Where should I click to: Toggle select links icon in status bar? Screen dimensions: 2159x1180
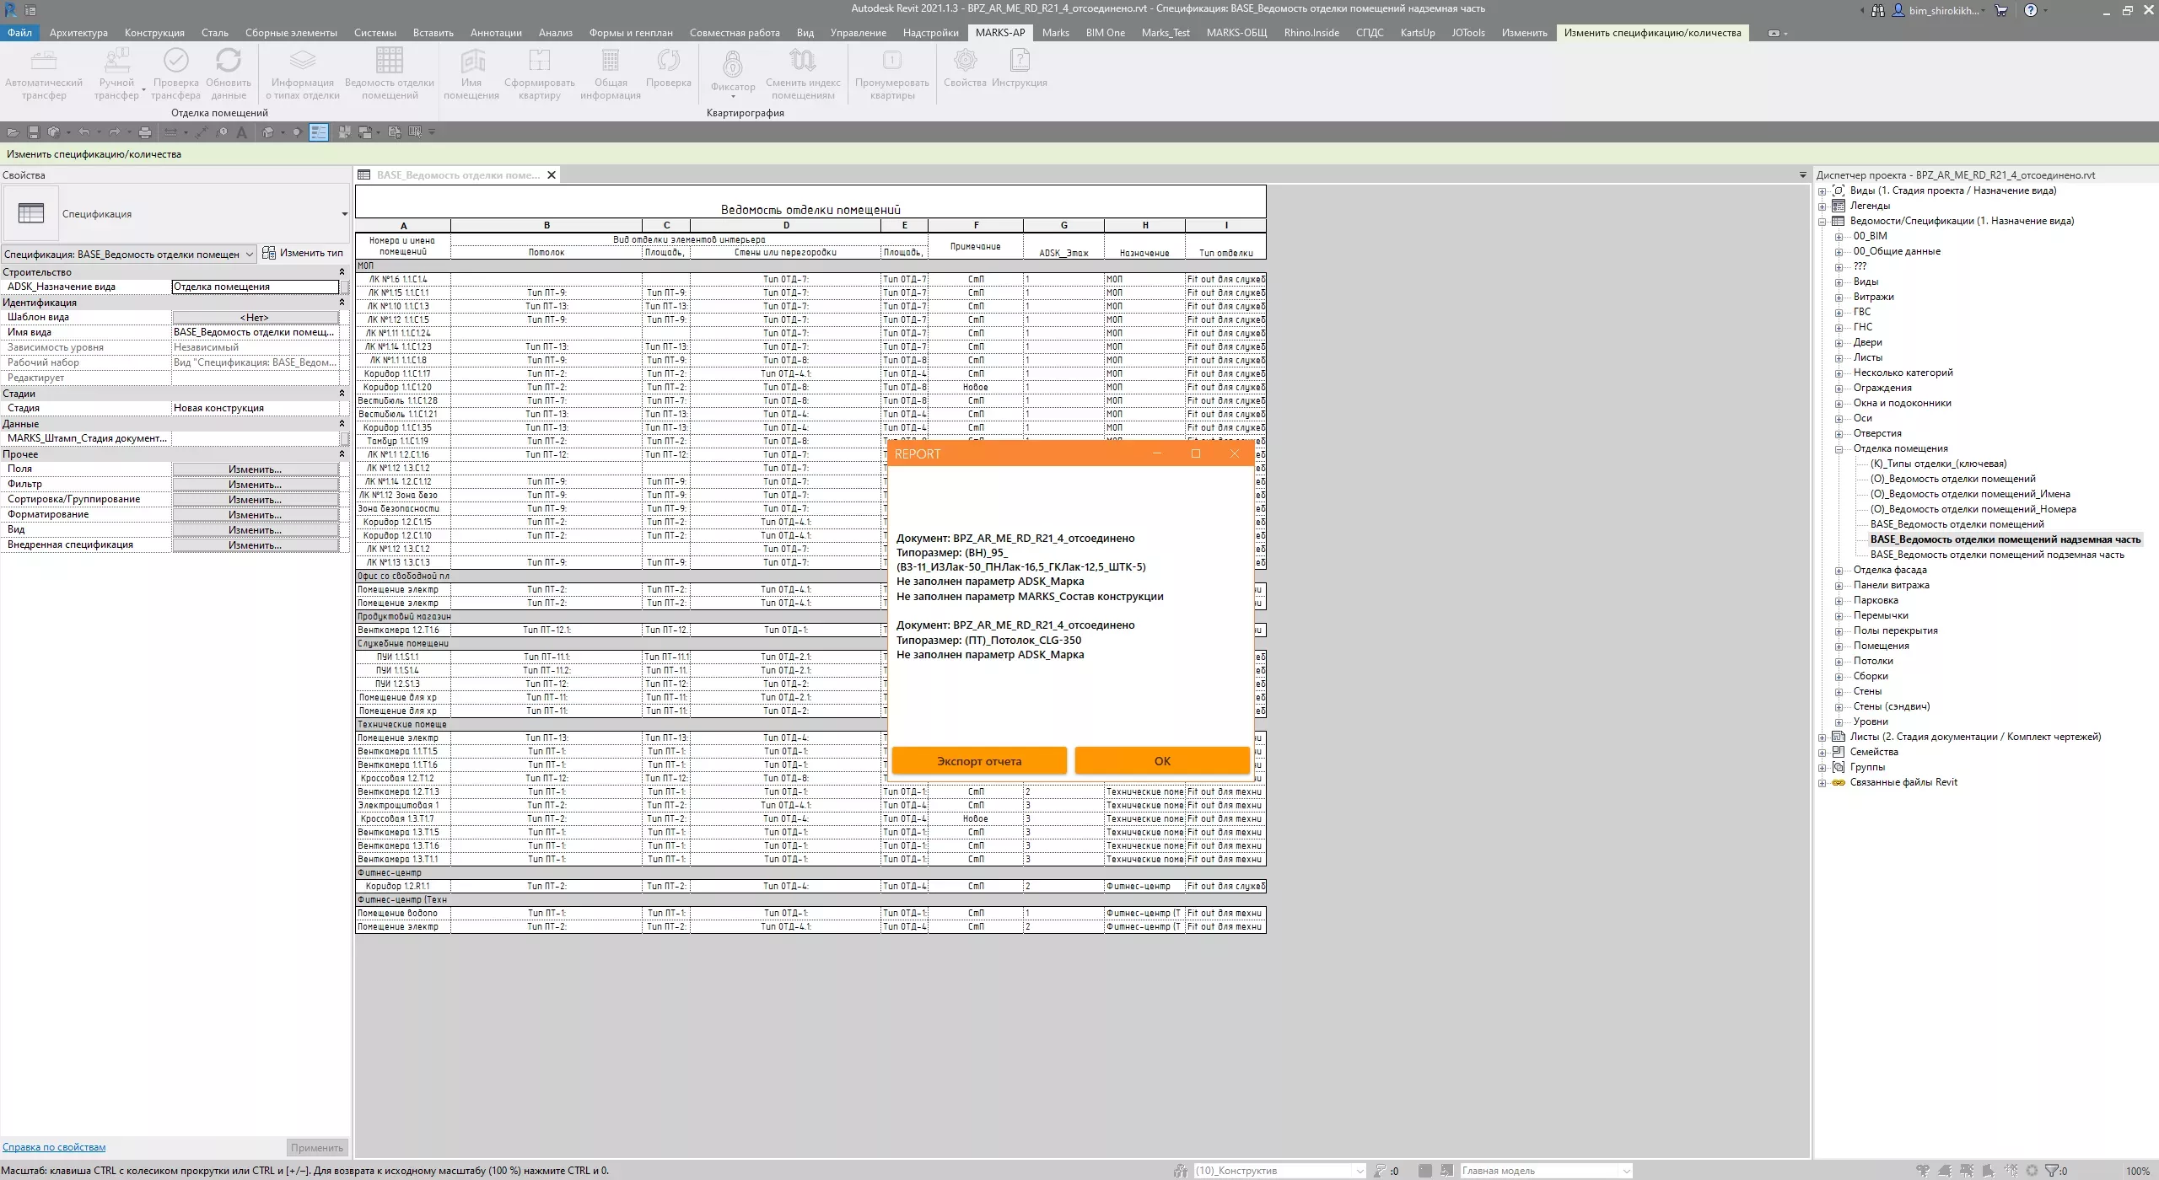coord(1923,1171)
